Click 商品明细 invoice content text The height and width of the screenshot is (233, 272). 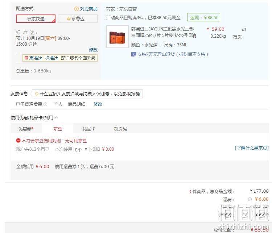coord(77,104)
